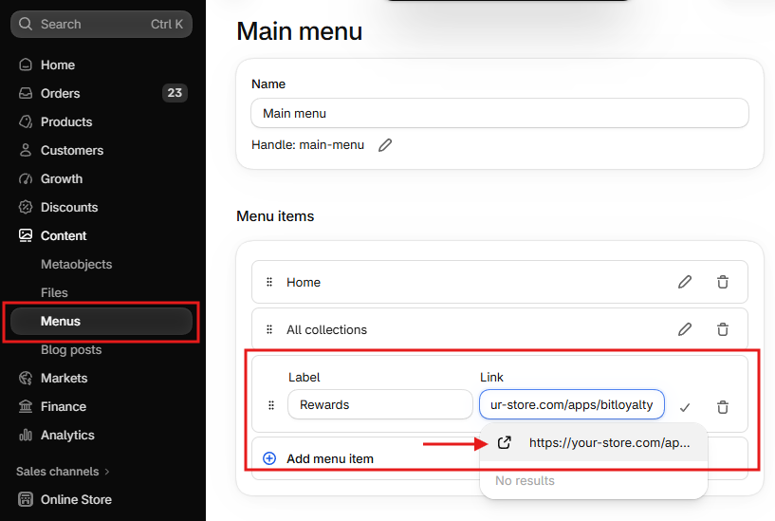Grab the Home item drag handle
This screenshot has width=775, height=521.
[269, 282]
